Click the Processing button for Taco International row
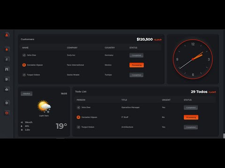Screen dimensions: 225x168 (136, 65)
